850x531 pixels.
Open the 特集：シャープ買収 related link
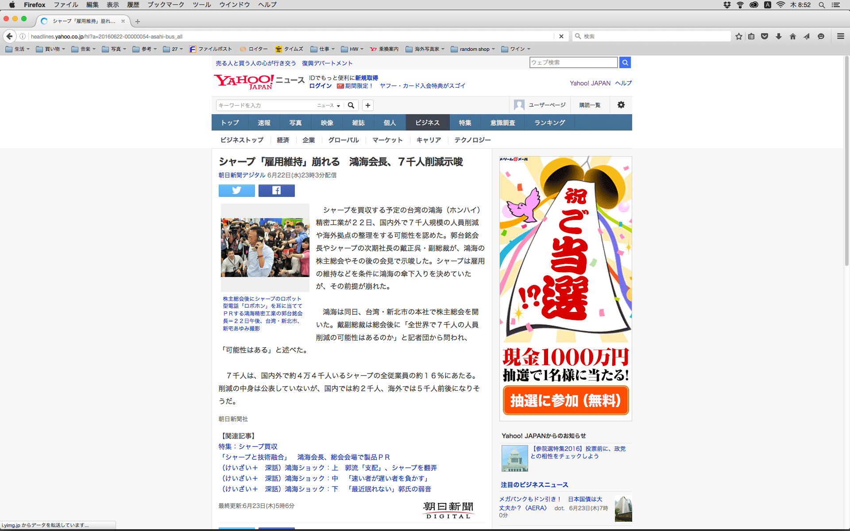[x=248, y=446]
